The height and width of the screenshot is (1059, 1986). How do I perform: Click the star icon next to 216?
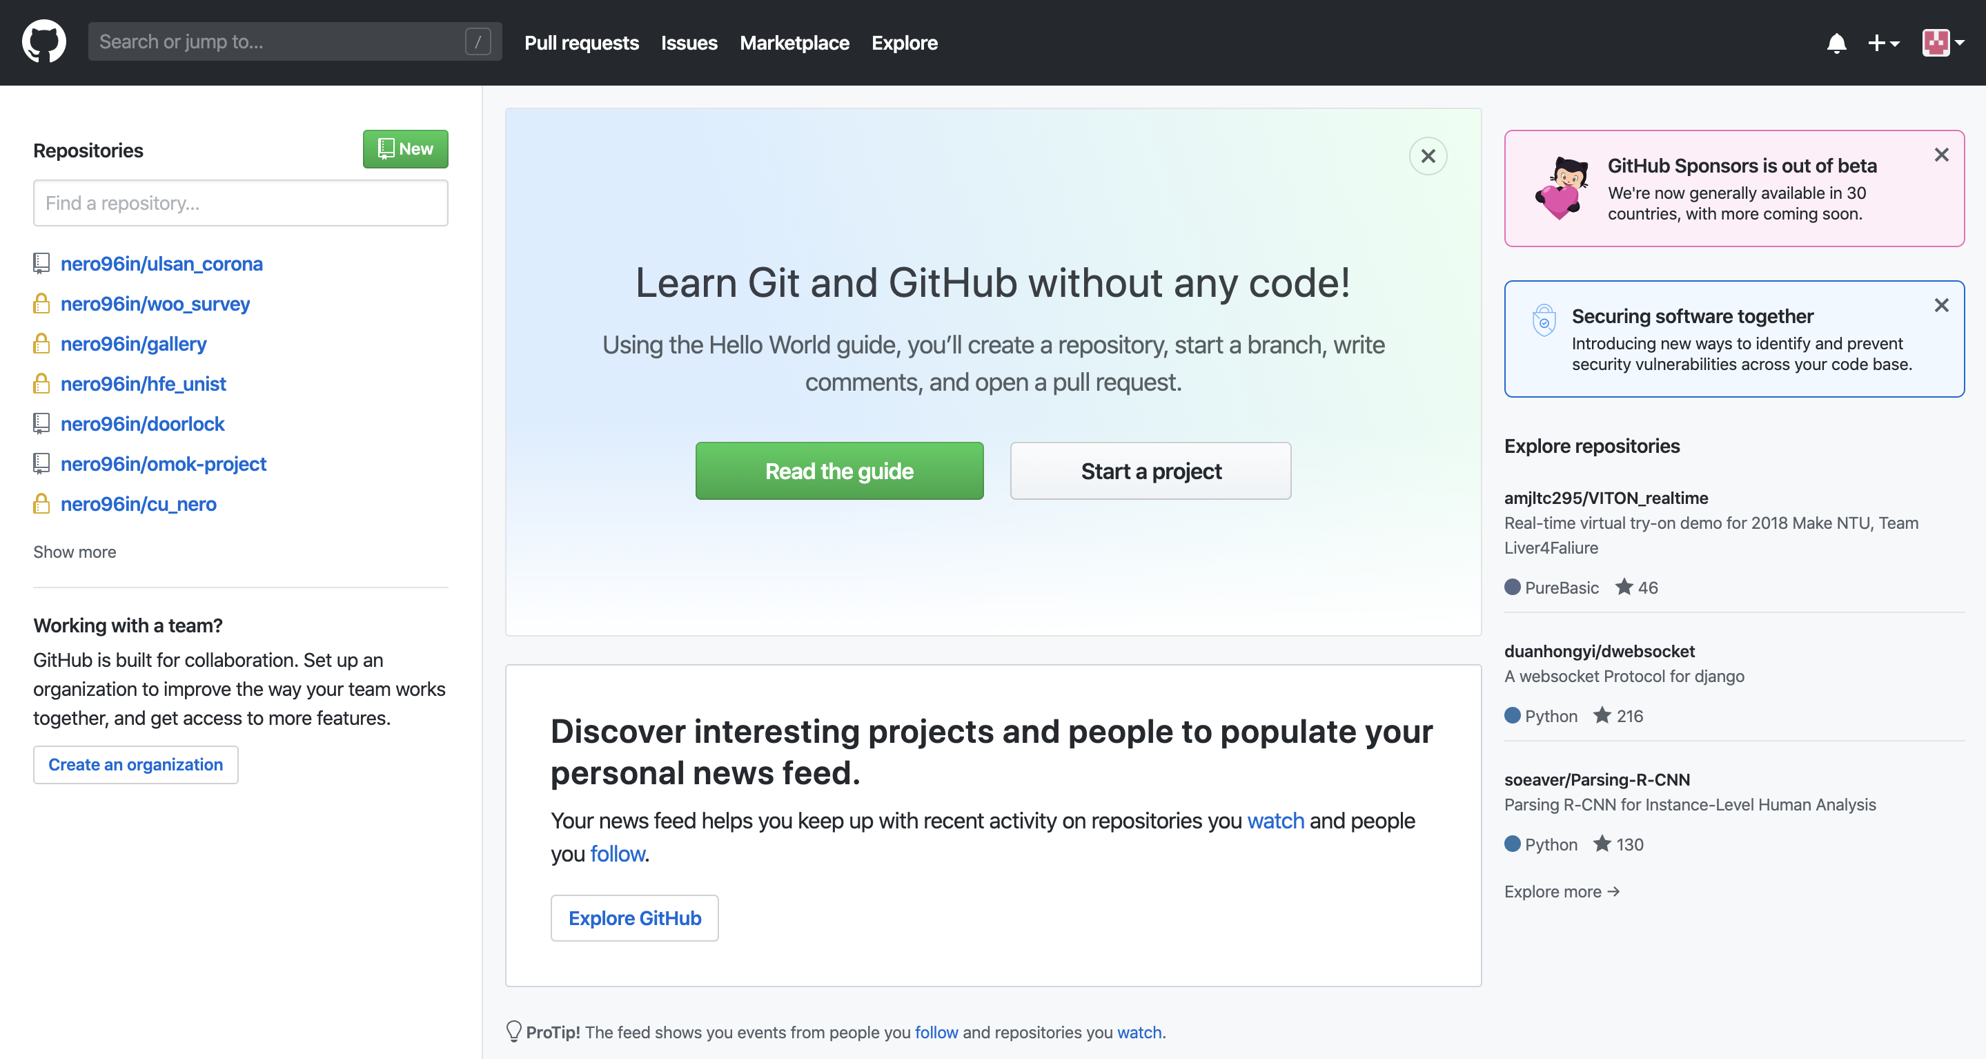pyautogui.click(x=1603, y=715)
